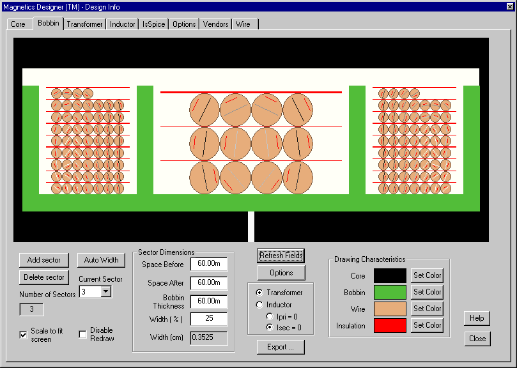Edit the Width (%) field
This screenshot has width=517, height=368.
point(208,319)
